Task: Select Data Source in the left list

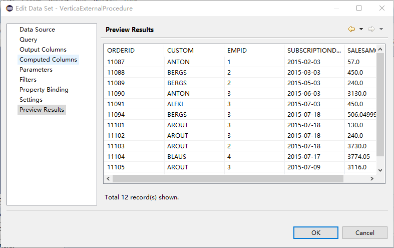Action: pyautogui.click(x=37, y=30)
